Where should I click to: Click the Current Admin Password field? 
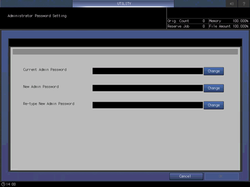click(x=147, y=71)
